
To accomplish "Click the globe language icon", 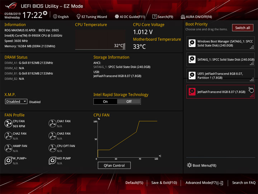I will point(55,17).
